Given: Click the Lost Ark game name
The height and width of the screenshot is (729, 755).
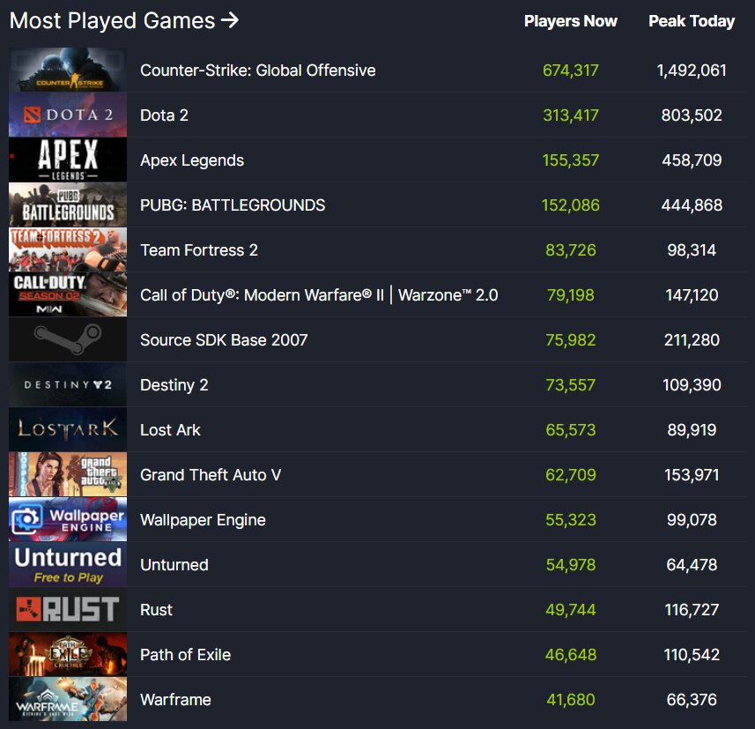Looking at the screenshot, I should pos(170,430).
